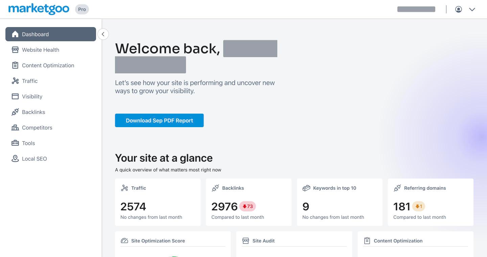Download the Sep PDF Report
The image size is (487, 257).
point(159,120)
